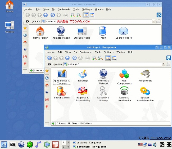Open Home sidebar tab in settings window
Image resolution: width=172 pixels, height=149 pixels.
(x=47, y=85)
